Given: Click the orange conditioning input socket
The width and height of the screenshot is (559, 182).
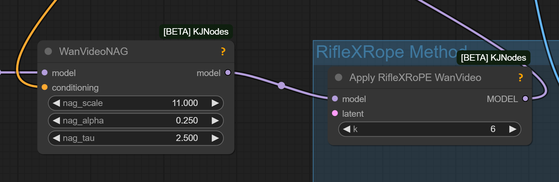Looking at the screenshot, I should 45,87.
